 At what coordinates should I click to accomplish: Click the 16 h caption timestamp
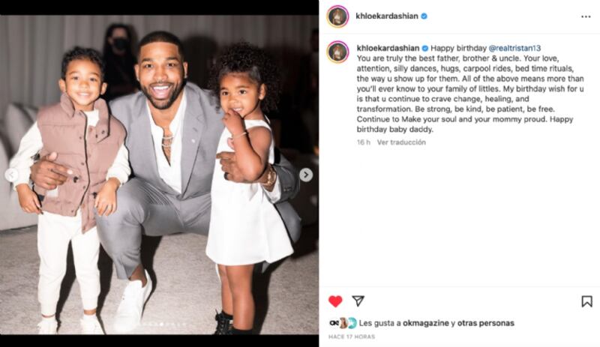(364, 142)
